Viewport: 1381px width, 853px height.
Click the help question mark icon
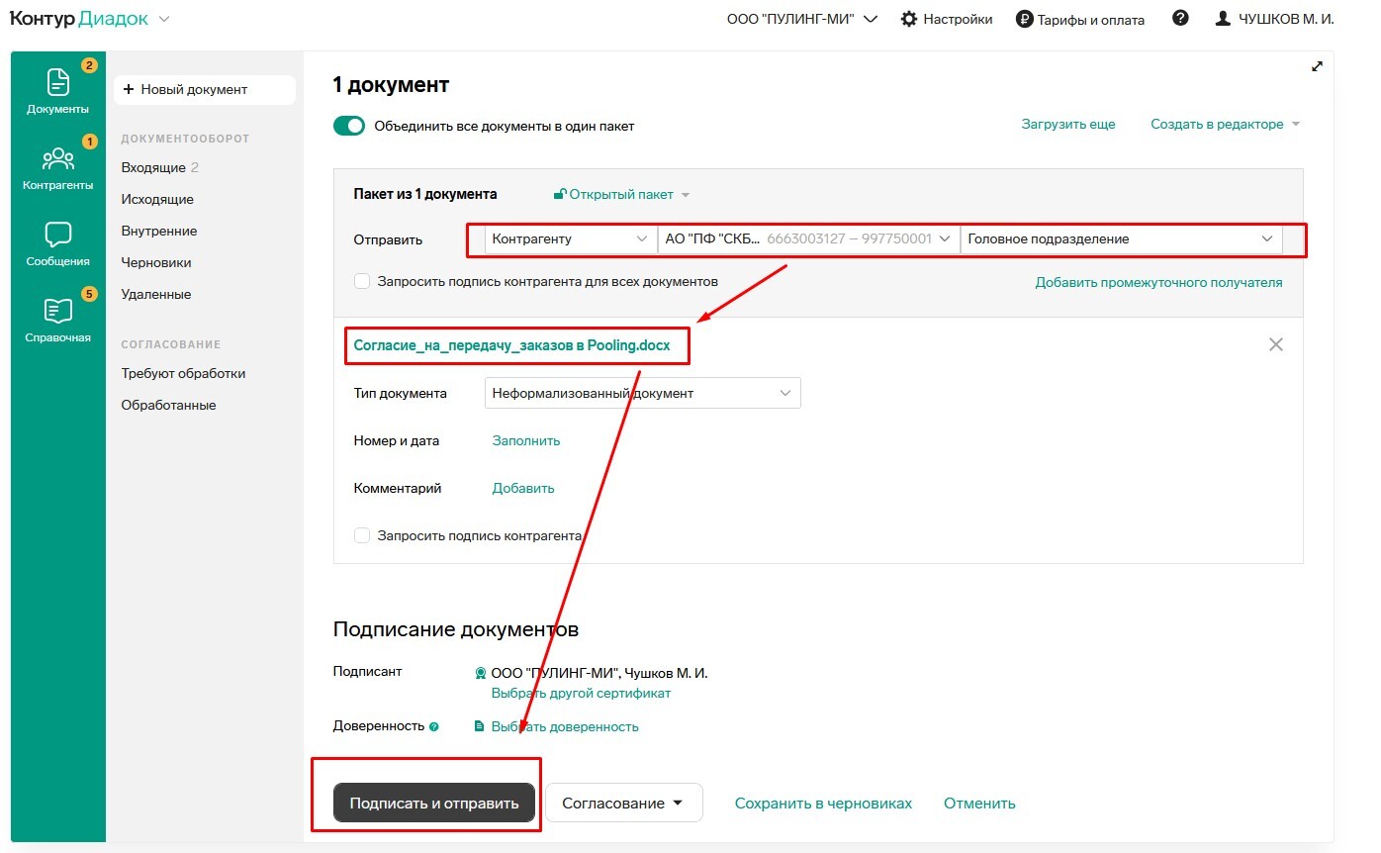point(1179,18)
